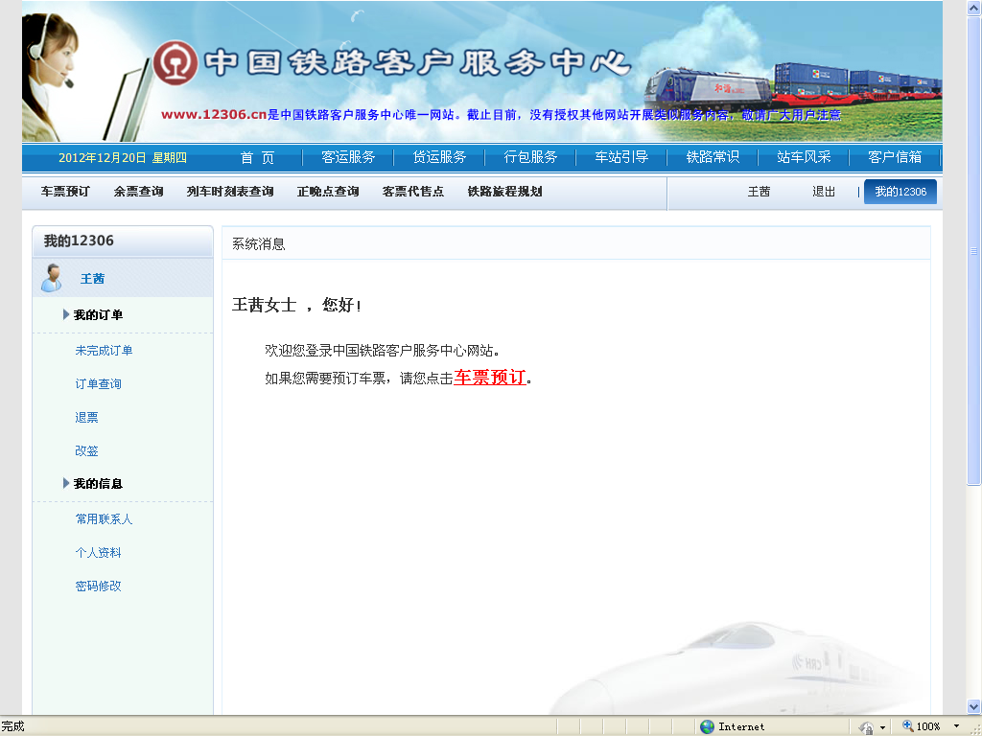The width and height of the screenshot is (982, 736).
Task: Click the 王茜 name in the sidebar profile
Action: tap(92, 279)
